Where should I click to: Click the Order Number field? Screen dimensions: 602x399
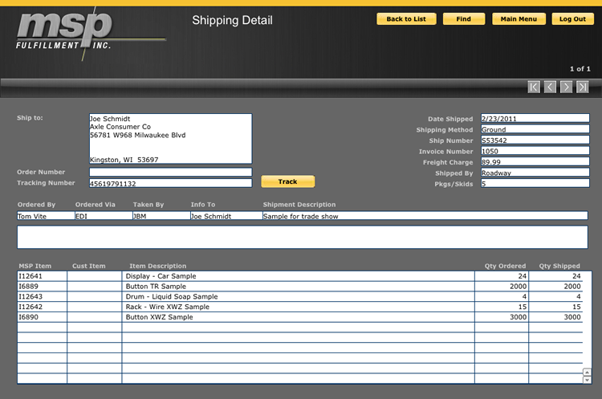click(x=170, y=172)
